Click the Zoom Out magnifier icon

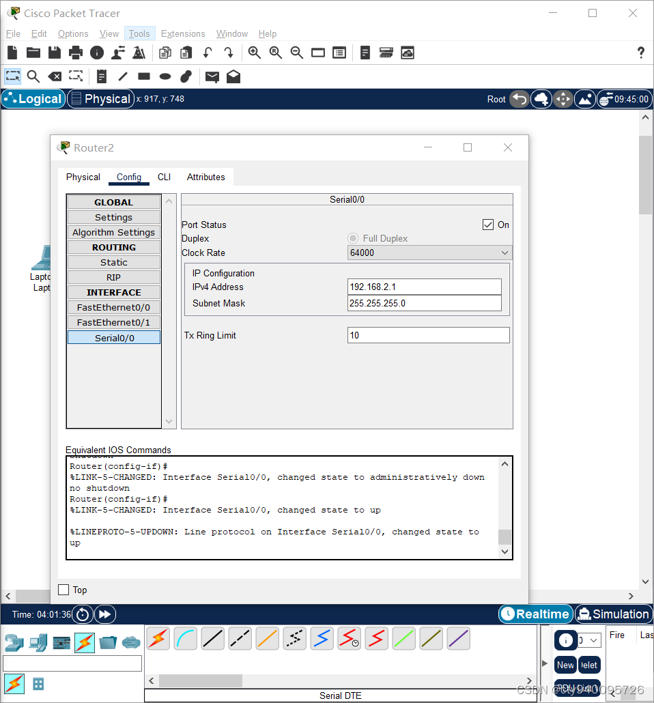click(x=296, y=53)
